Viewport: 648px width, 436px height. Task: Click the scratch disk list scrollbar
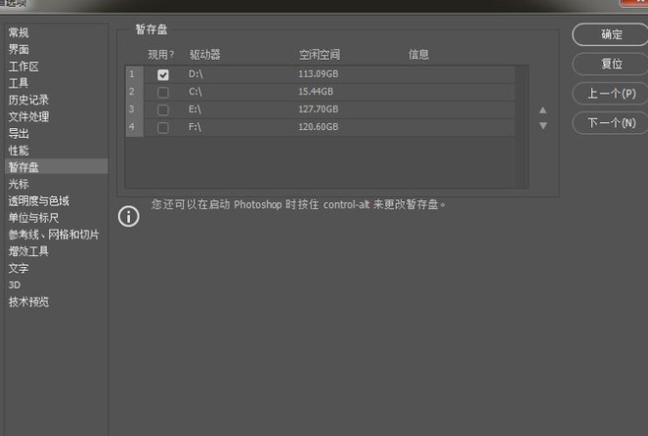tap(522, 127)
